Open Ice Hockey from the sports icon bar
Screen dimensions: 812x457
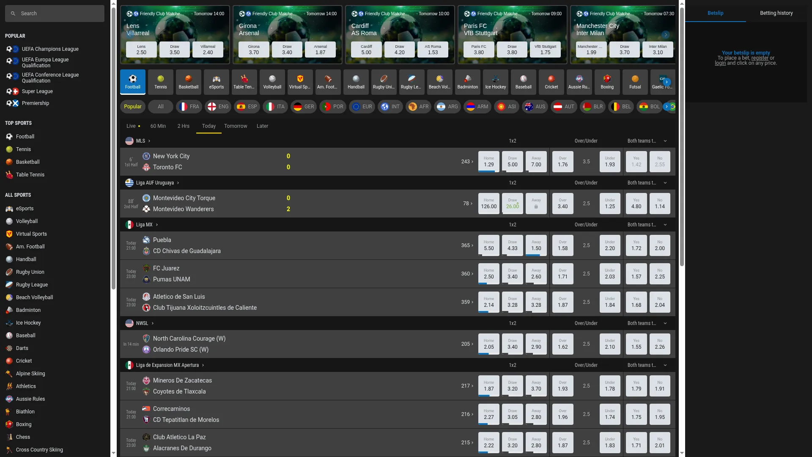tap(496, 82)
